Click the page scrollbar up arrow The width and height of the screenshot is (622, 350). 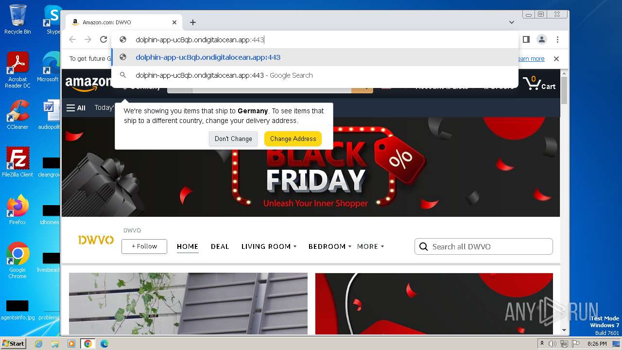click(x=564, y=73)
